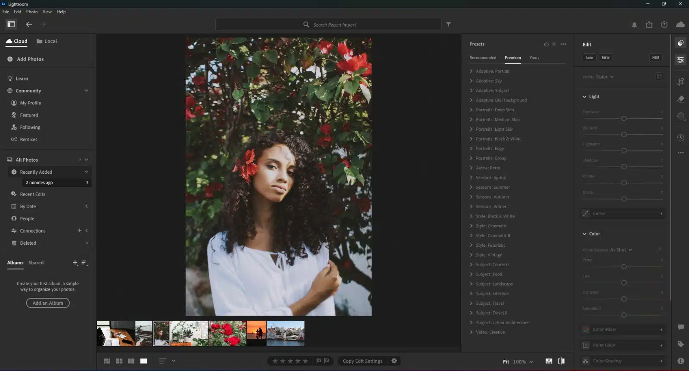Click the create preset plus icon
The height and width of the screenshot is (371, 689).
click(x=554, y=44)
